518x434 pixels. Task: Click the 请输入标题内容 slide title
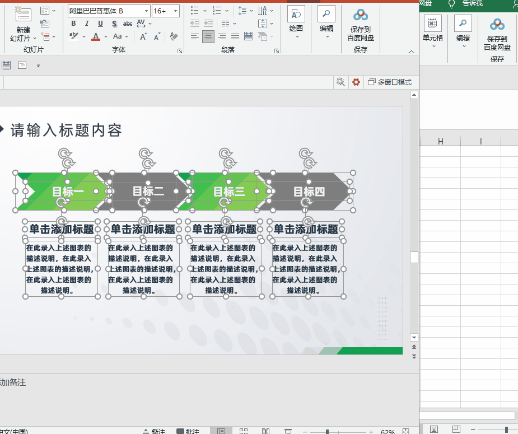pyautogui.click(x=66, y=130)
